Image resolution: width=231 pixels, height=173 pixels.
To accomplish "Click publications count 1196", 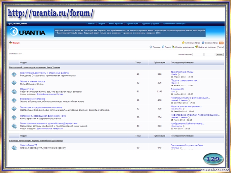I will tap(159, 92).
